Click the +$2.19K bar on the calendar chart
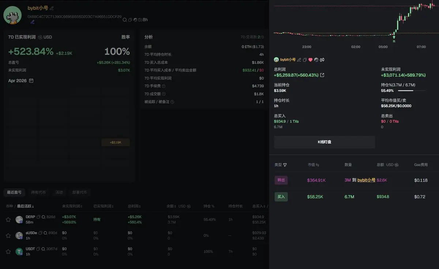439x269 pixels. point(116,142)
